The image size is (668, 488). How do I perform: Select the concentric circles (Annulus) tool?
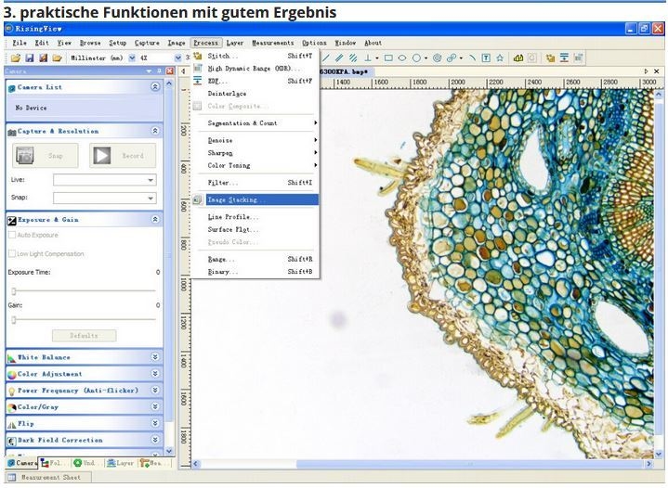click(x=437, y=58)
